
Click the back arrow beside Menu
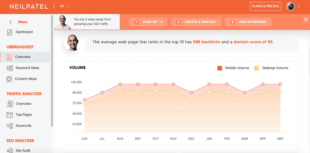tap(11, 22)
